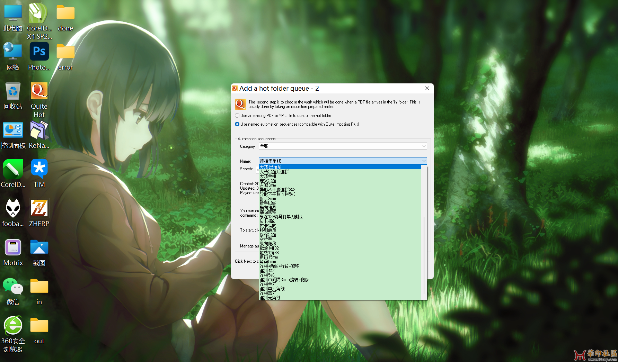618x362 pixels.
Task: Close the Add a hot folder queue dialog
Action: 427,88
